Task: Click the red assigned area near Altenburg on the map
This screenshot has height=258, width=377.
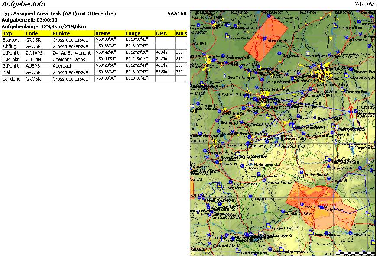Action: pyautogui.click(x=266, y=39)
